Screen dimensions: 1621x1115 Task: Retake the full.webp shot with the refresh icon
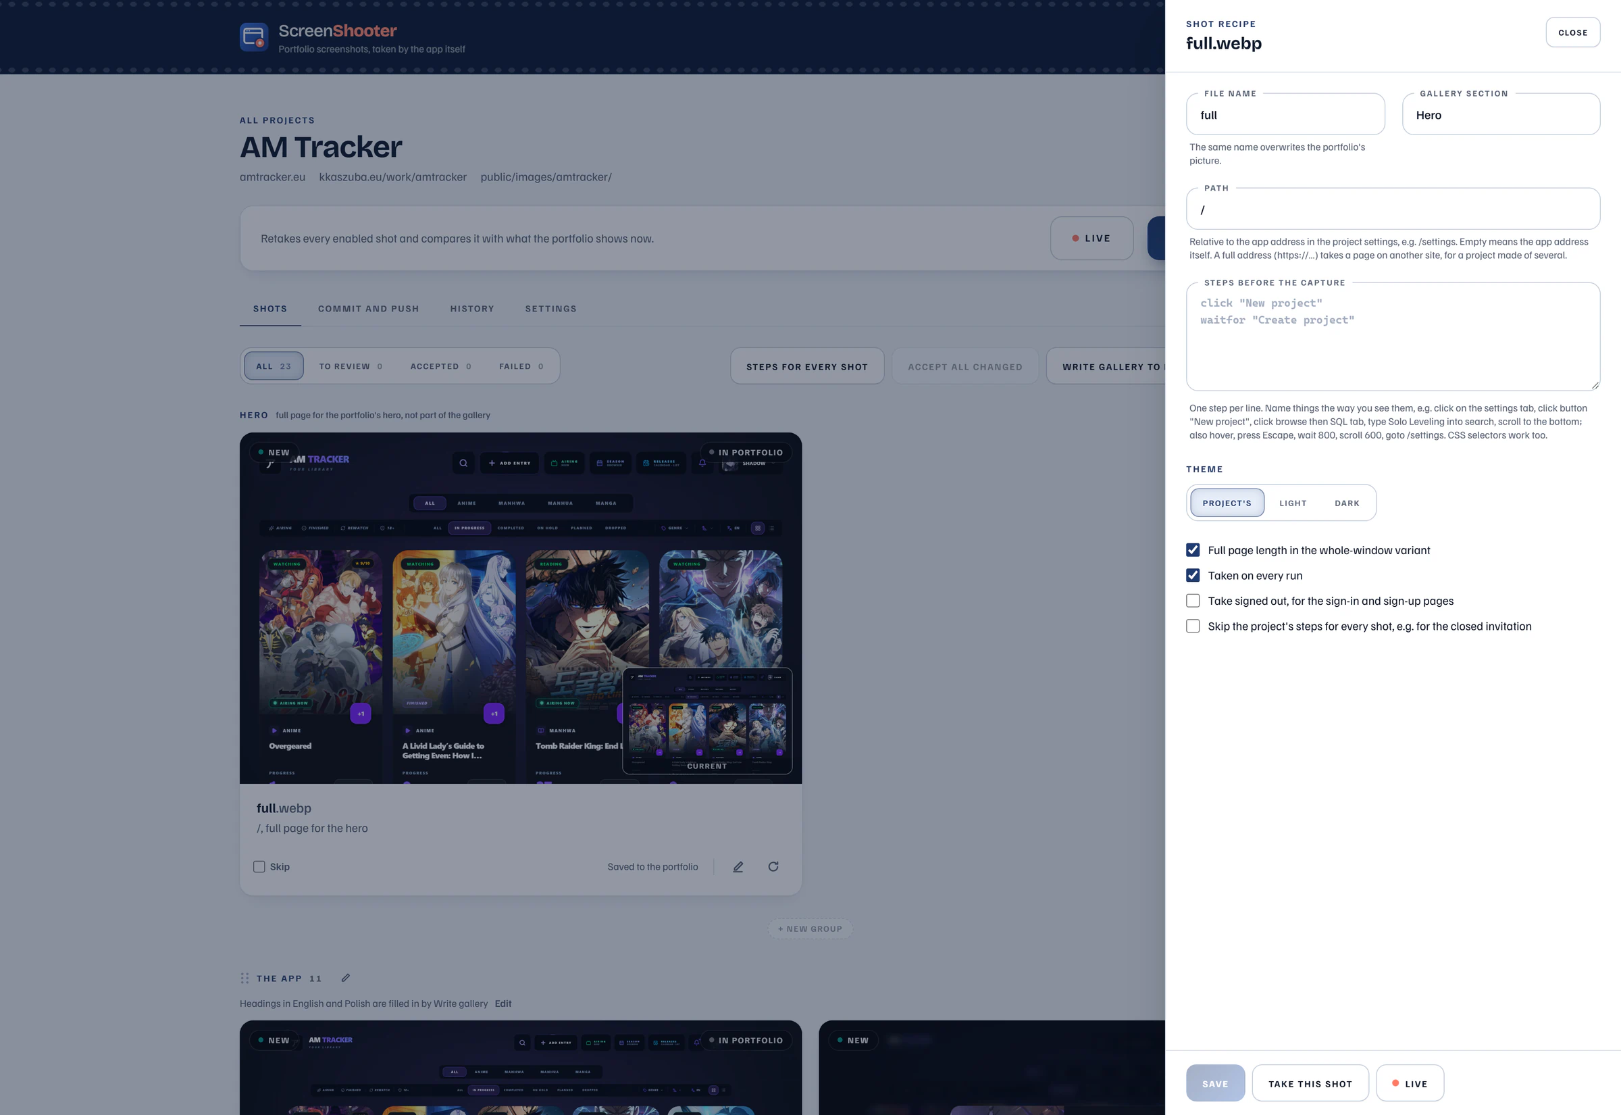click(773, 866)
